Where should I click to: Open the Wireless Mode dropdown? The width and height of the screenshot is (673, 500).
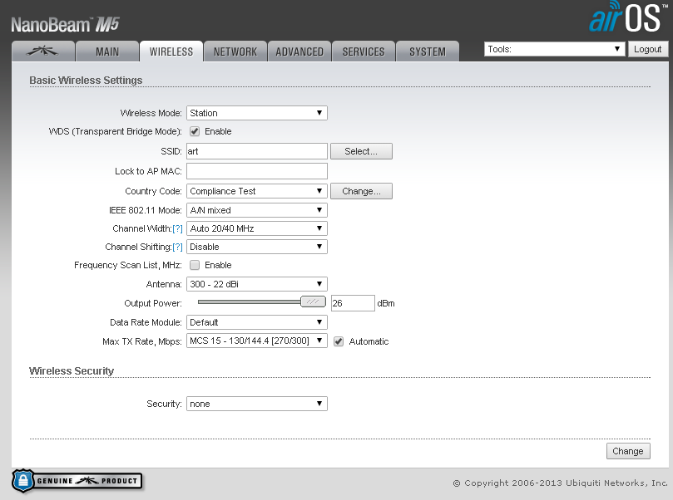pyautogui.click(x=257, y=113)
